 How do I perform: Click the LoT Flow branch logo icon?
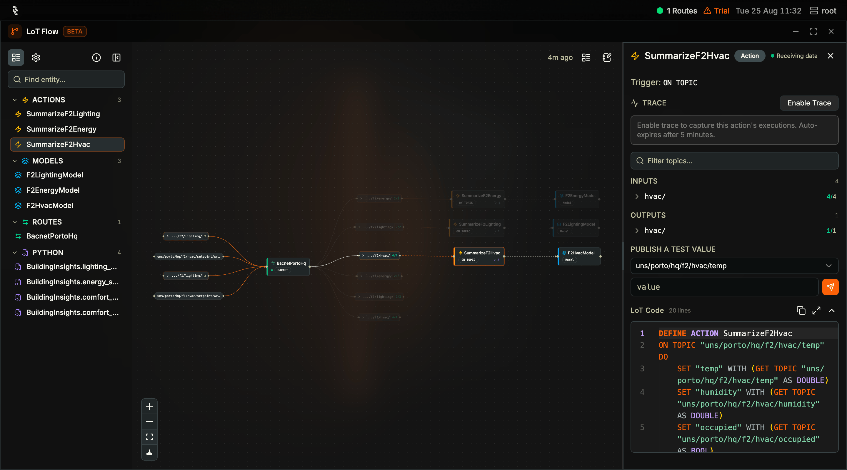(x=14, y=31)
